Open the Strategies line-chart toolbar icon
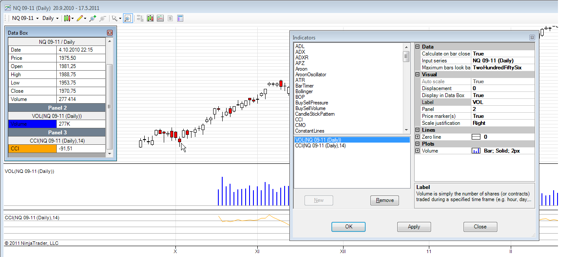The height and width of the screenshot is (257, 561). tap(160, 18)
